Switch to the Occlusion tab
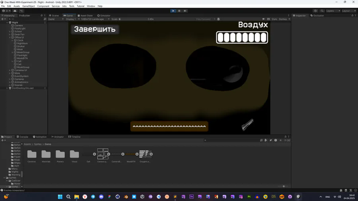Image resolution: width=358 pixels, height=201 pixels. (317, 15)
